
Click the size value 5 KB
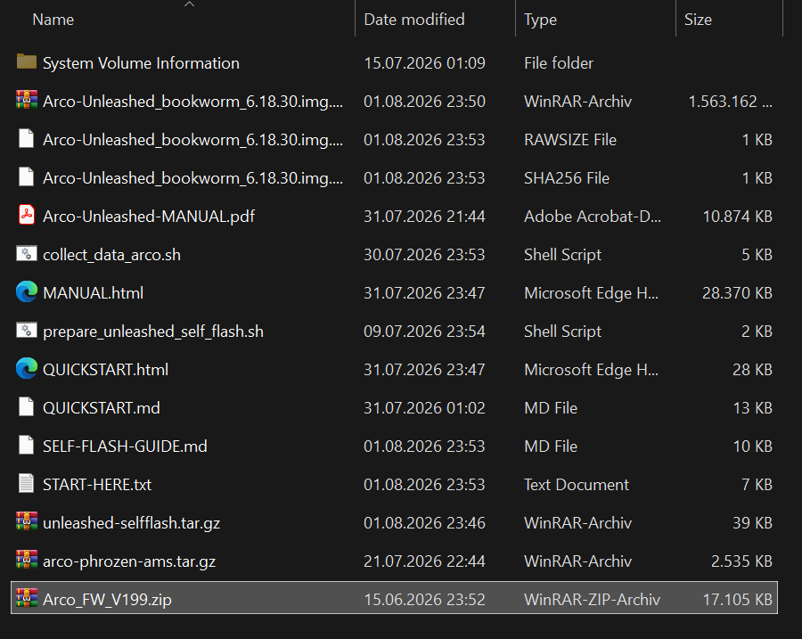point(757,255)
